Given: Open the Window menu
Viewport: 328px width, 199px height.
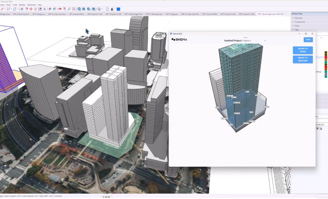Looking at the screenshot, I should click(22, 5).
